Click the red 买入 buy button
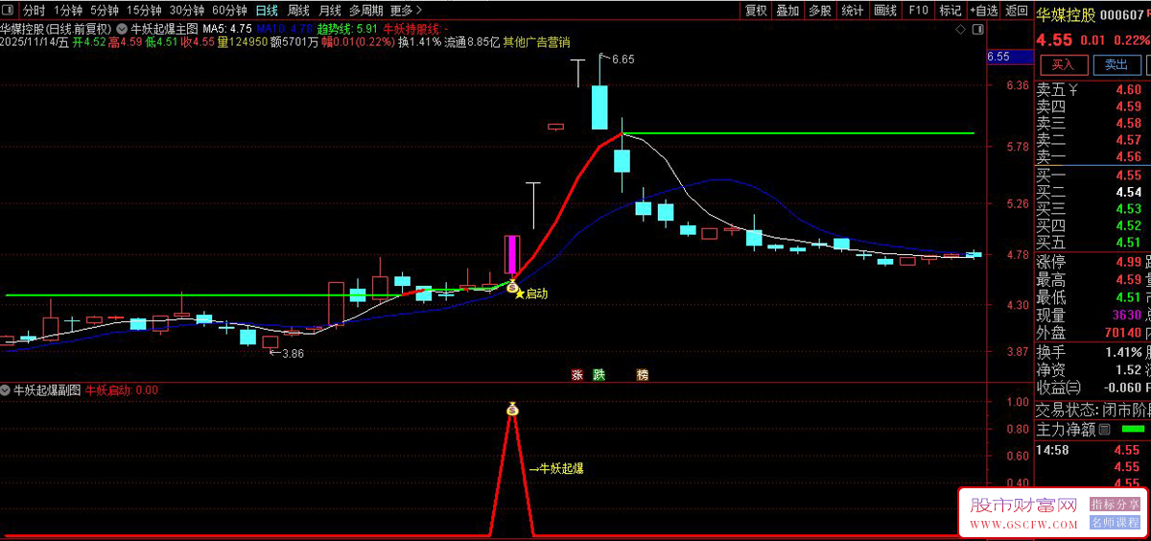The image size is (1151, 541). [1063, 64]
